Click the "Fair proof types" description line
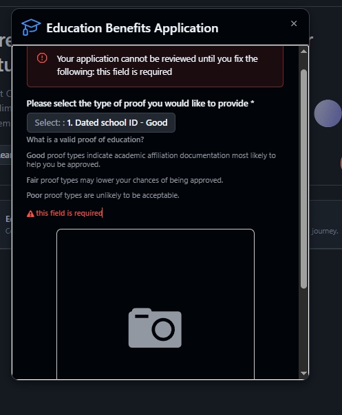 point(125,180)
